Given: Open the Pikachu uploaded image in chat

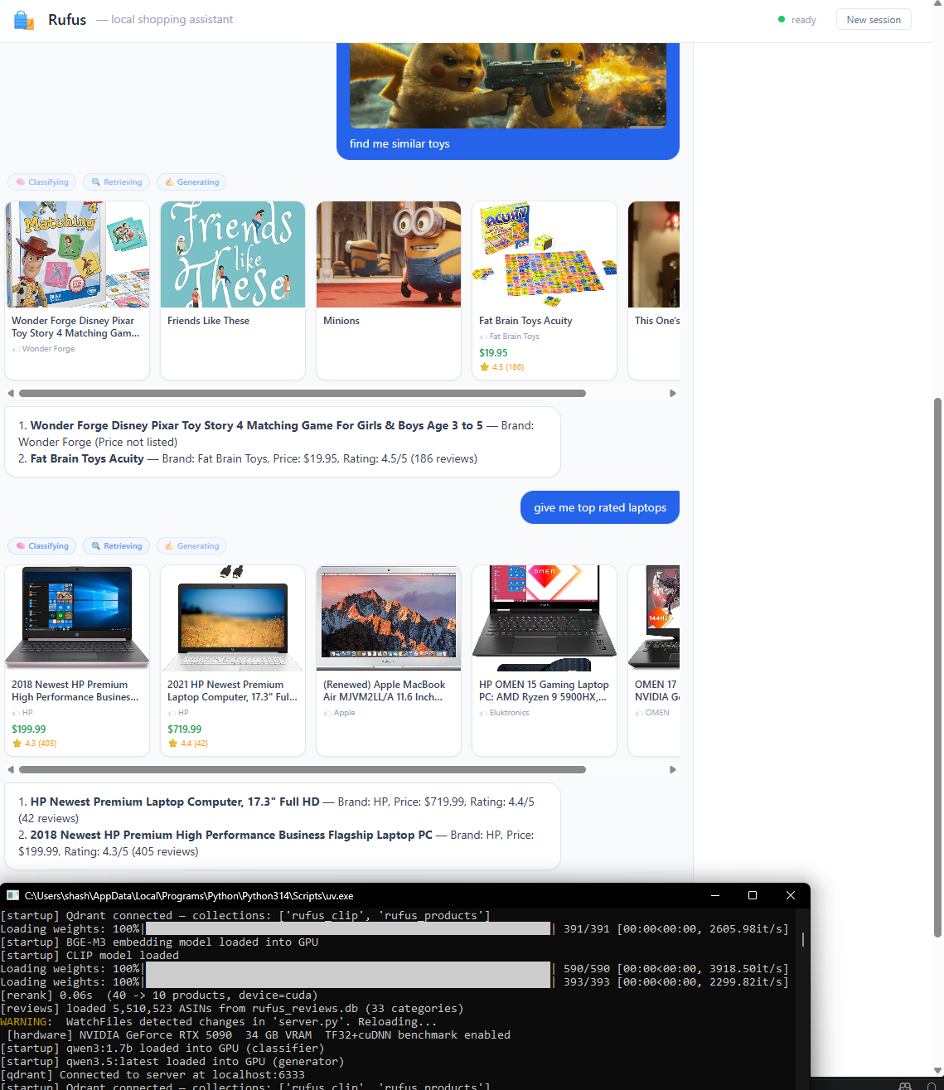Looking at the screenshot, I should click(507, 85).
